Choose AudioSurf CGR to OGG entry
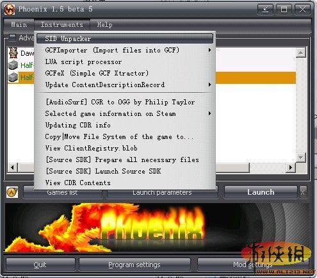Viewport: 317px width, 278px height. 125,102
